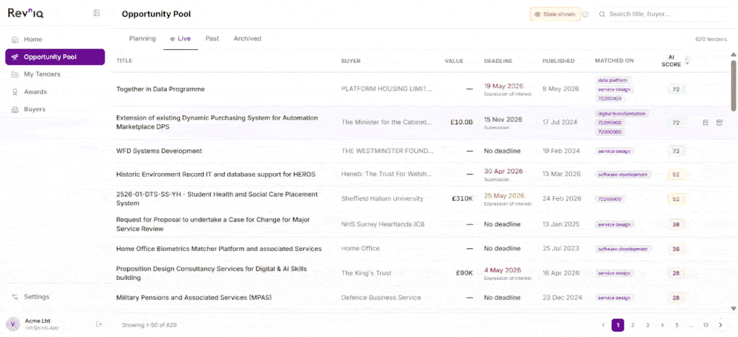Screen dimensions: 738x337
Task: Click the DEADLINE column header
Action: (498, 61)
